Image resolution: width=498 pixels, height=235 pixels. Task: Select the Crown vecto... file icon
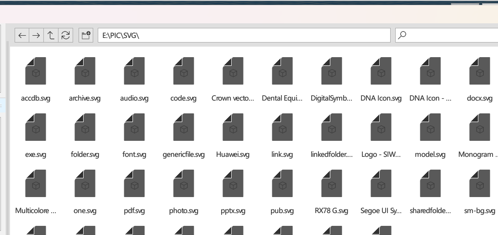click(233, 71)
